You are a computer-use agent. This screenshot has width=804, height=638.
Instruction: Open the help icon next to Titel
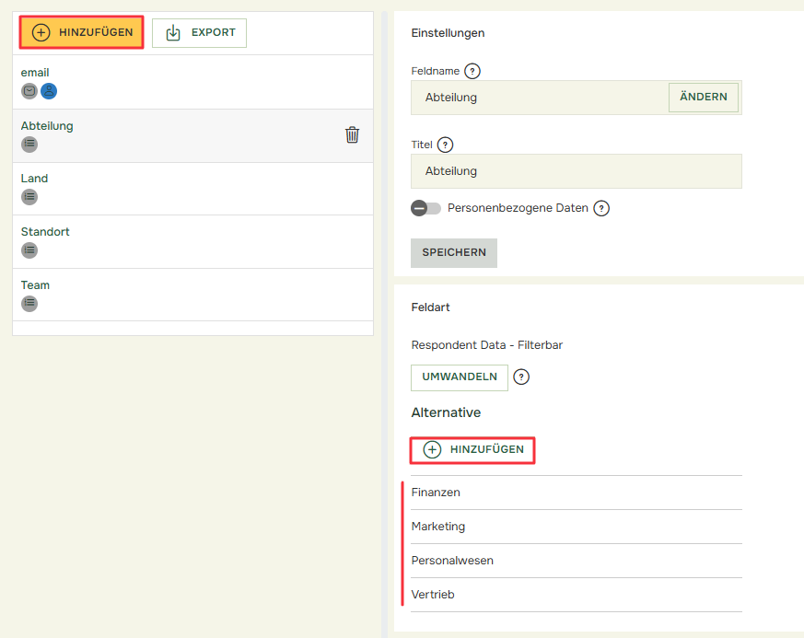click(x=445, y=145)
